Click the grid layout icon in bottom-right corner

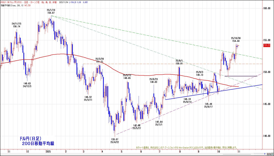point(272,154)
